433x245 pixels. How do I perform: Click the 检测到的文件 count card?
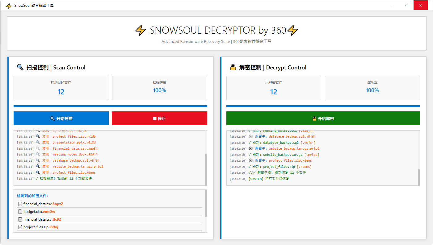[x=61, y=88]
